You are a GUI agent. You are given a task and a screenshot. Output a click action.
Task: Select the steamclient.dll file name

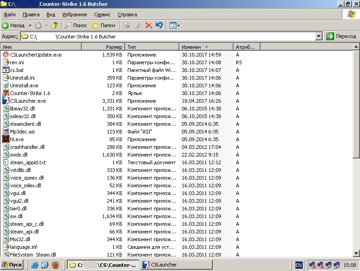pyautogui.click(x=25, y=124)
